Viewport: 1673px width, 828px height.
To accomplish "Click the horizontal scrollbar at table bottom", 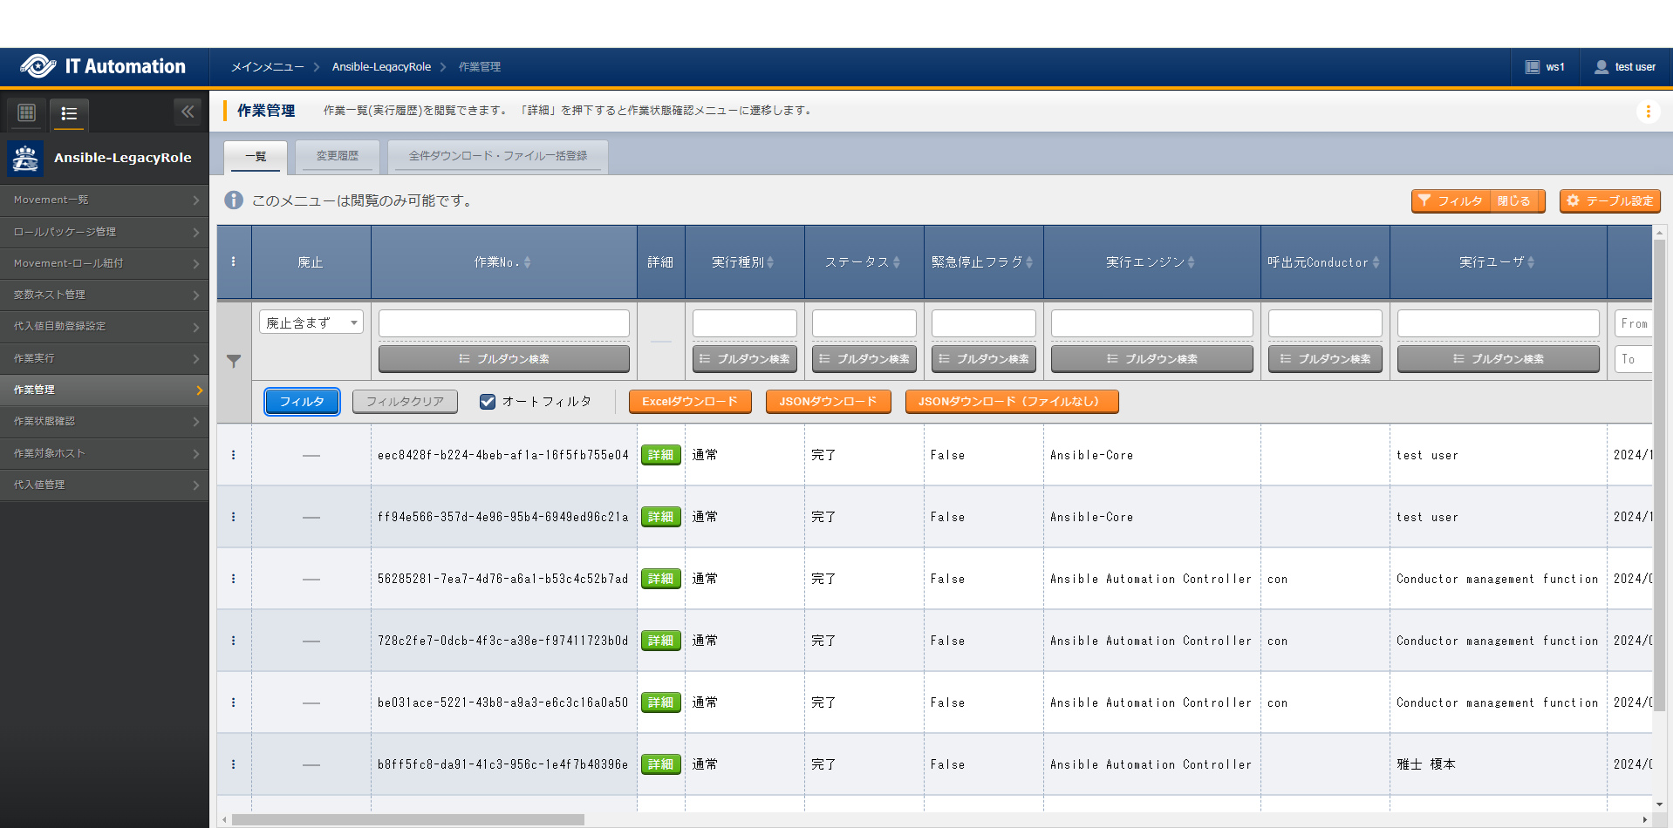I will coord(408,819).
